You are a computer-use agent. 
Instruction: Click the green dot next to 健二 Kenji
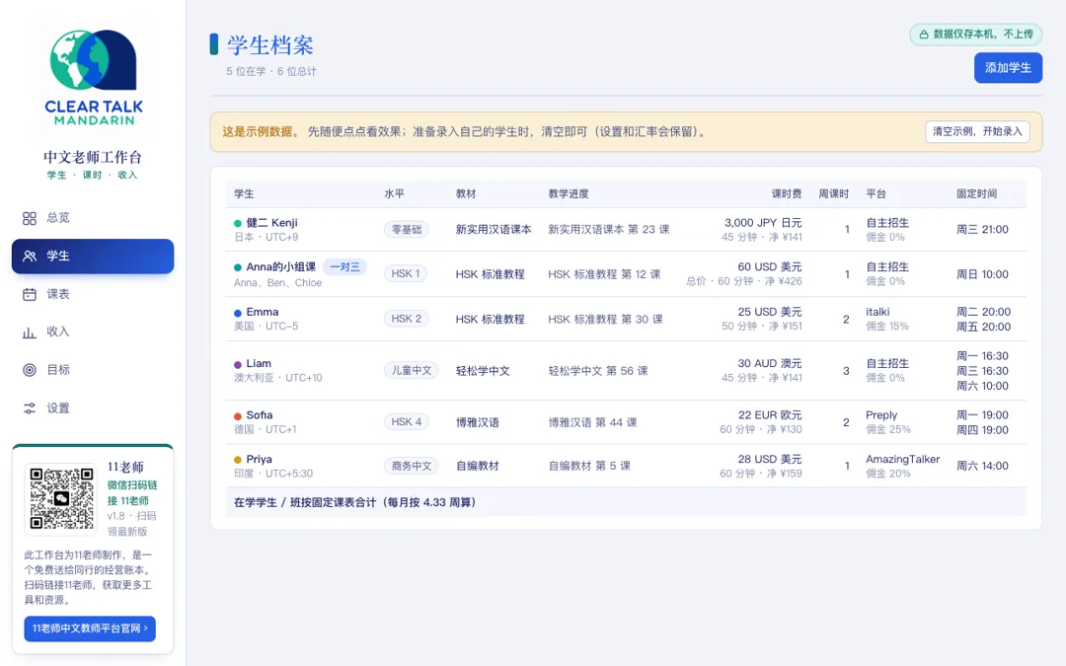pyautogui.click(x=238, y=224)
